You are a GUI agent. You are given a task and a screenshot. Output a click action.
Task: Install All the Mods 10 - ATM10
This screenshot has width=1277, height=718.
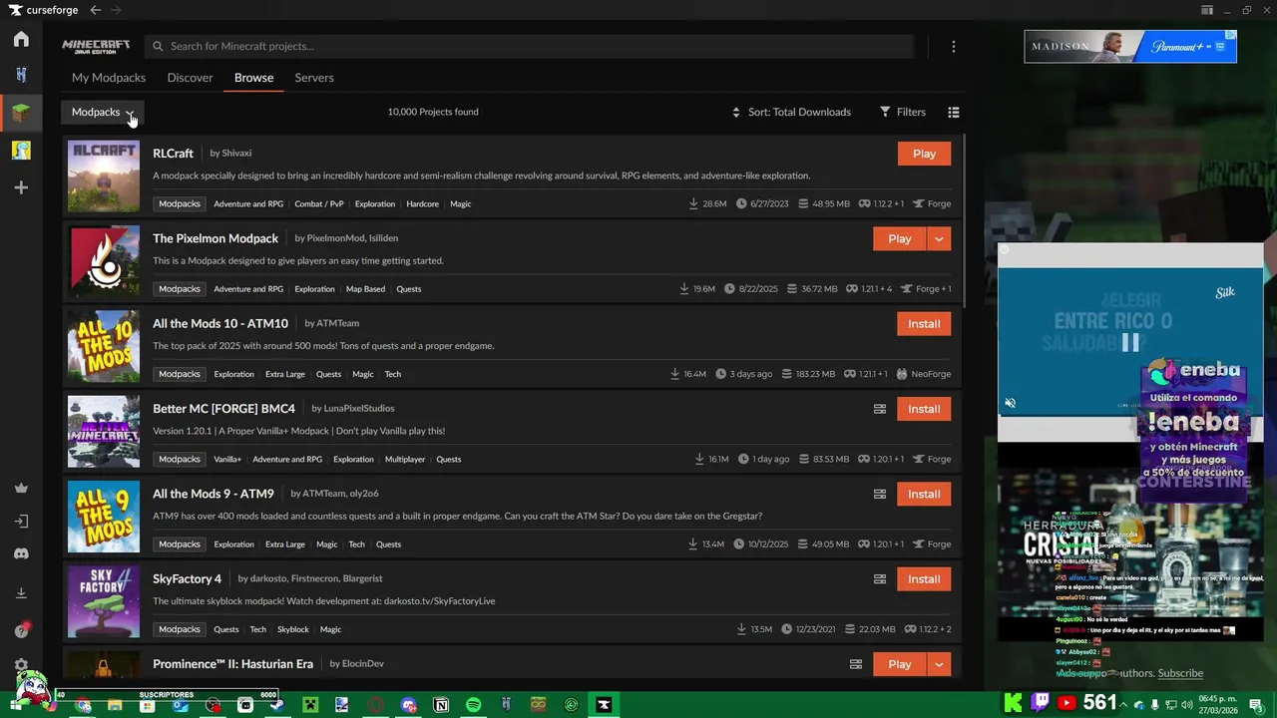924,323
